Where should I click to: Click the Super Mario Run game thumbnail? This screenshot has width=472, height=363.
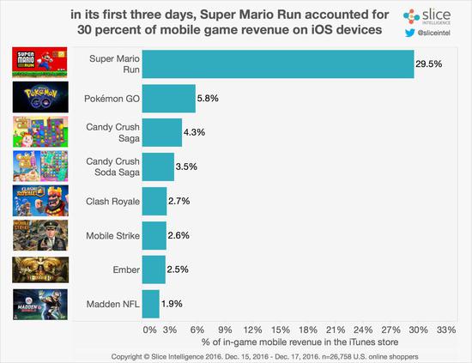pos(39,63)
